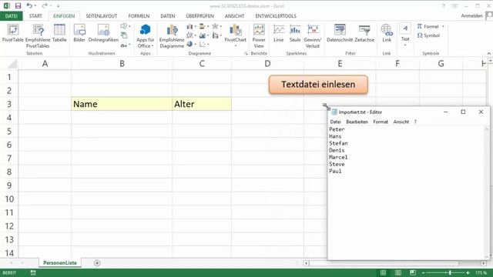493x277 pixels.
Task: Switch to FORMELN tab
Action: 139,16
